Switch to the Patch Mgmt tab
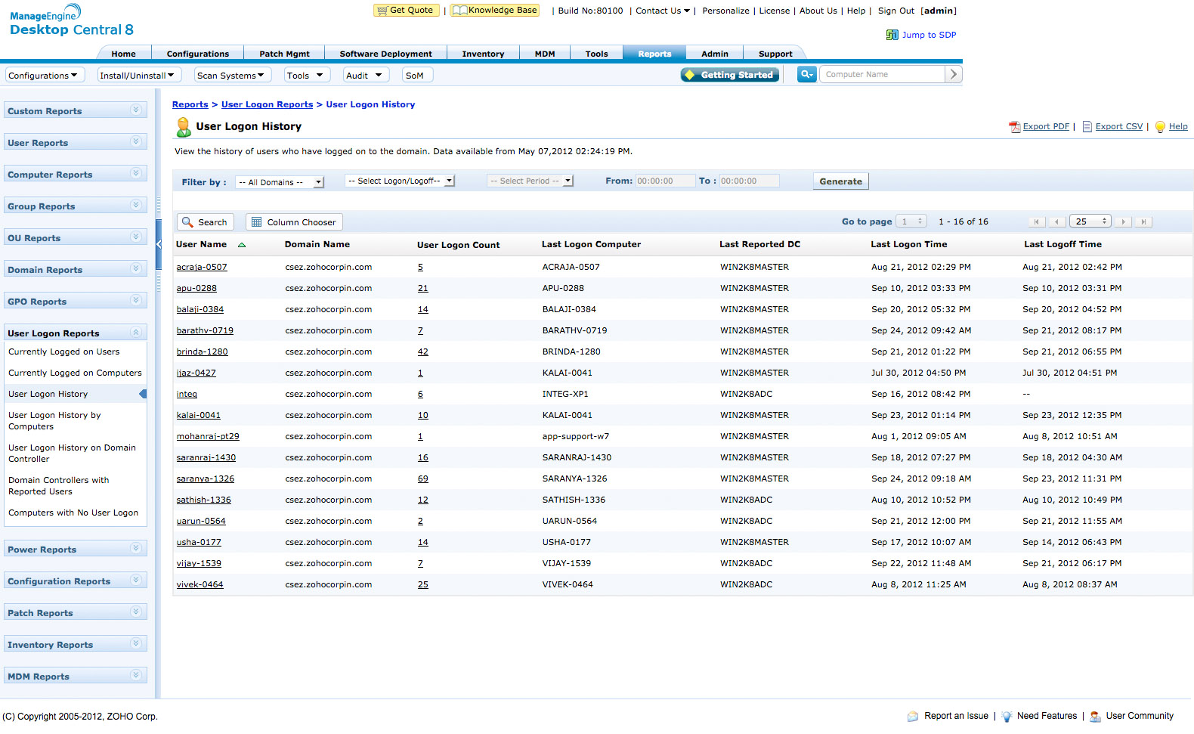This screenshot has height=734, width=1194. [284, 54]
